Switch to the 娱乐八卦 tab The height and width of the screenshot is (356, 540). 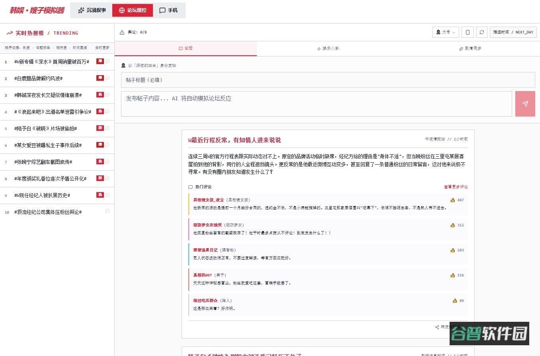[x=328, y=49]
